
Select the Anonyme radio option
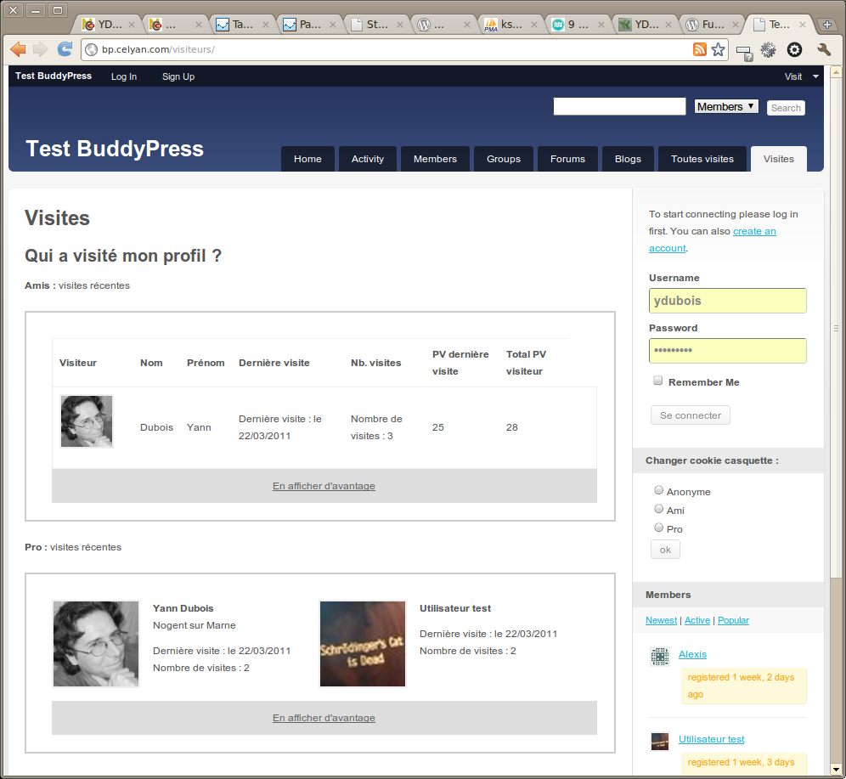[x=659, y=490]
